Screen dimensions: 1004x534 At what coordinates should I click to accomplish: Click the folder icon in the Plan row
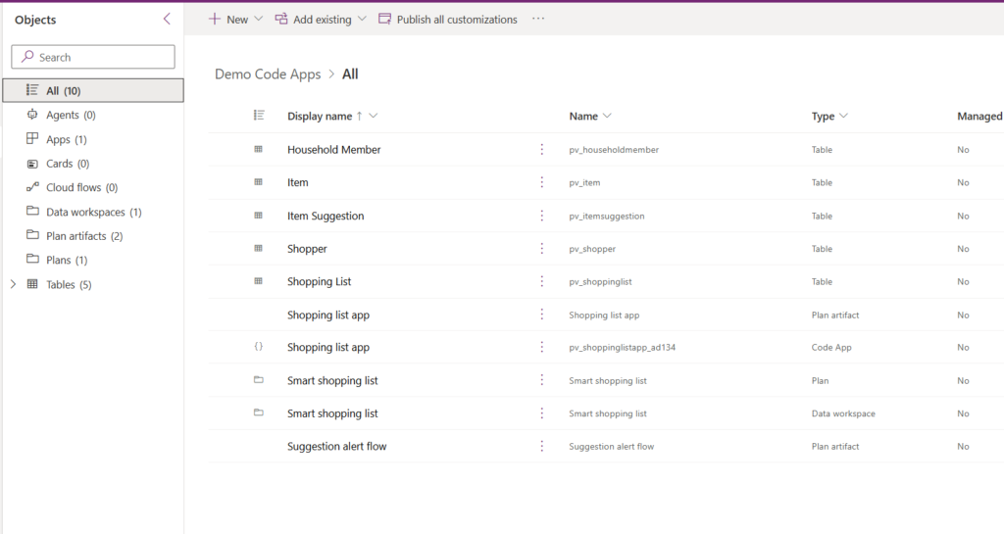(259, 380)
